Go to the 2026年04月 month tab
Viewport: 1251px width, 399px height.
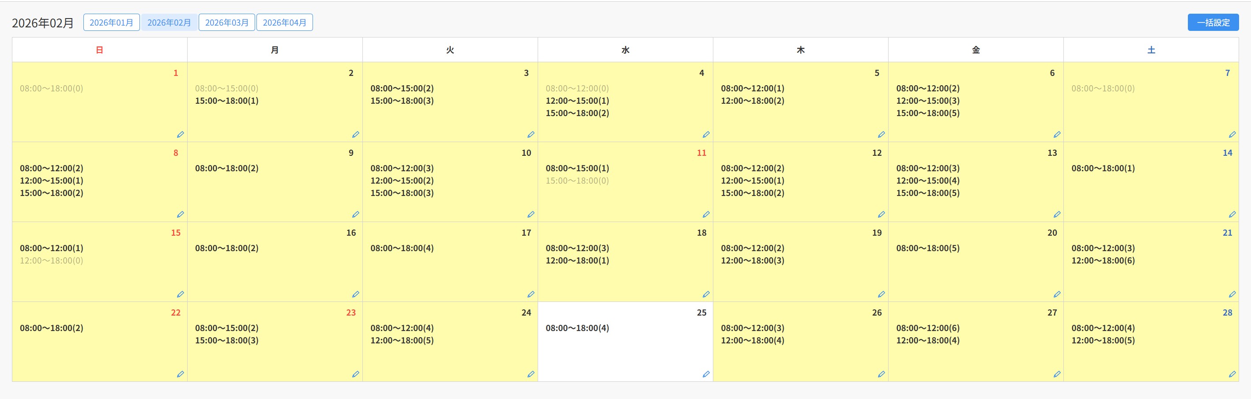pyautogui.click(x=285, y=23)
